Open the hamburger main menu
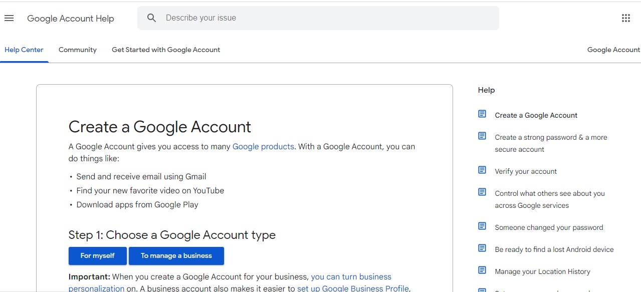 pos(9,18)
